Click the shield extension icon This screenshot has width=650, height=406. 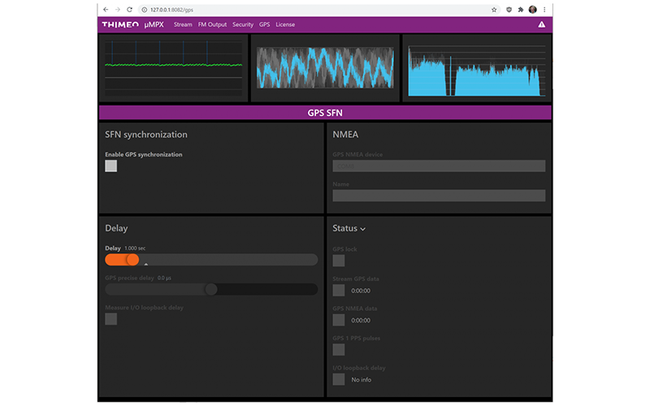[x=508, y=10]
